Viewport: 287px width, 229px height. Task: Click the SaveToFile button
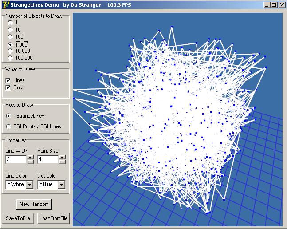coord(18,218)
